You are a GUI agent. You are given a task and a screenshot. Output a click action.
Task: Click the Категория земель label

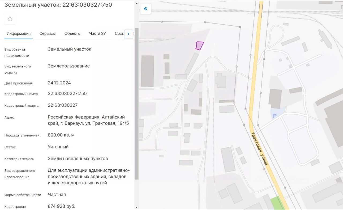19,159
